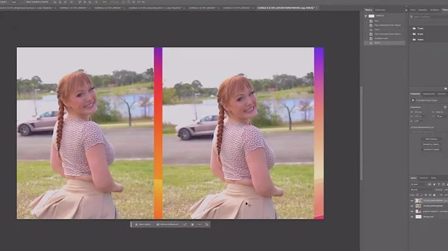Click Select Subject in the contextual task bar
This screenshot has width=448, height=251.
(x=142, y=224)
